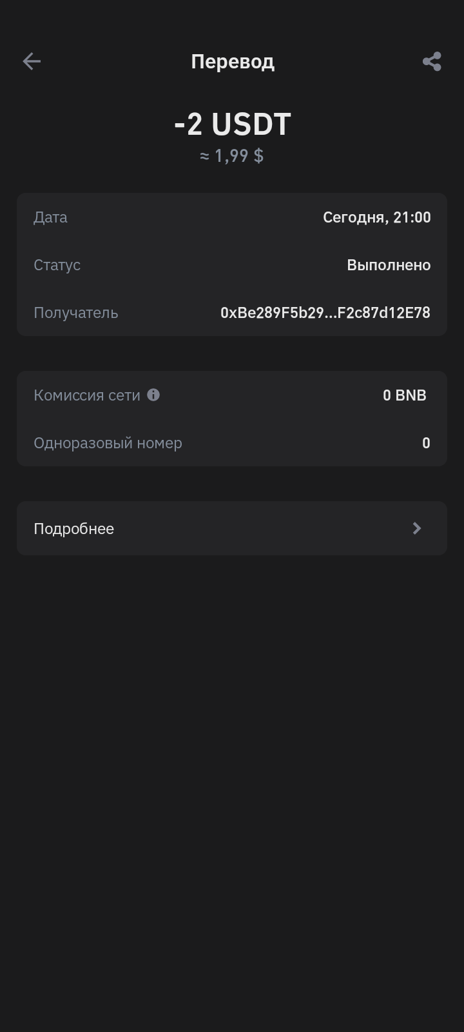Tap the Статус label
This screenshot has height=1032, width=464.
pos(57,265)
